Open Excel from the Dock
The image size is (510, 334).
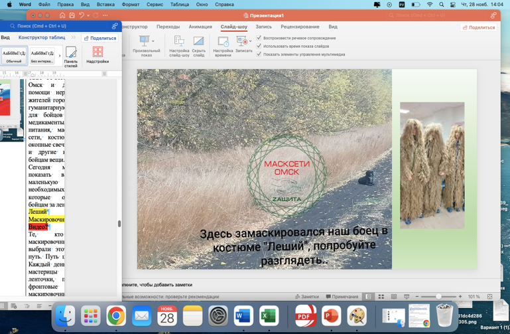click(x=269, y=316)
